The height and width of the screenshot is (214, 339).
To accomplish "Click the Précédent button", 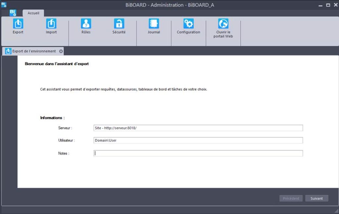I will pos(291,199).
